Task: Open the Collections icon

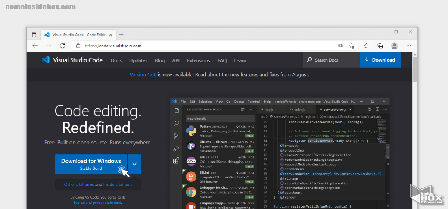Action: point(380,46)
